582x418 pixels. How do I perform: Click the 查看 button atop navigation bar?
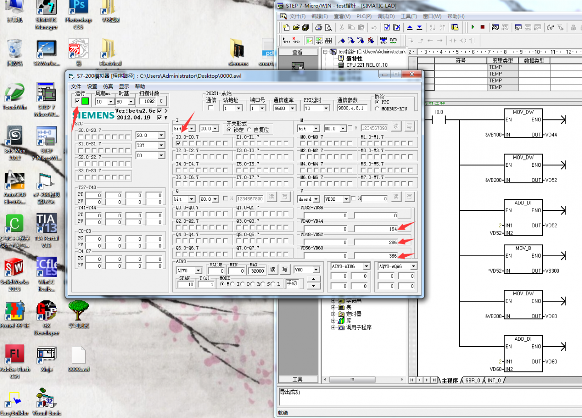pos(297,52)
